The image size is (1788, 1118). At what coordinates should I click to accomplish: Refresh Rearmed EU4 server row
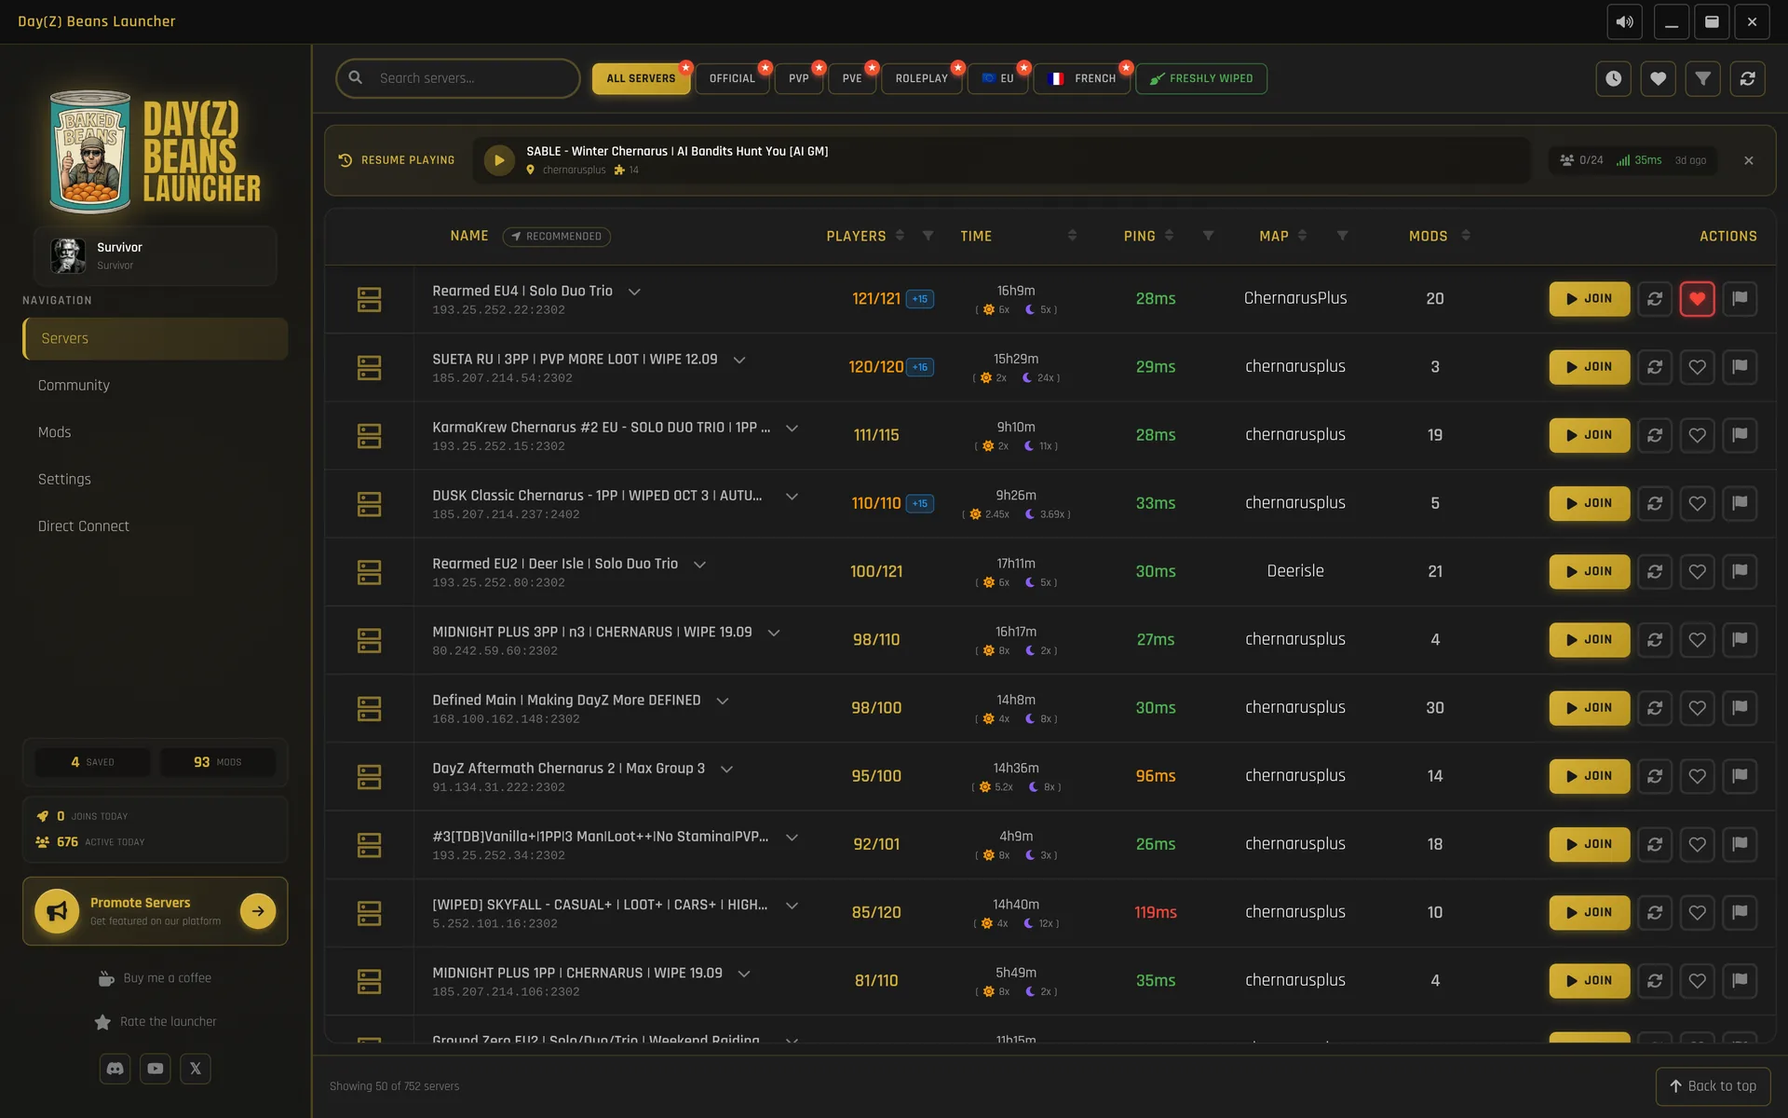pos(1655,299)
